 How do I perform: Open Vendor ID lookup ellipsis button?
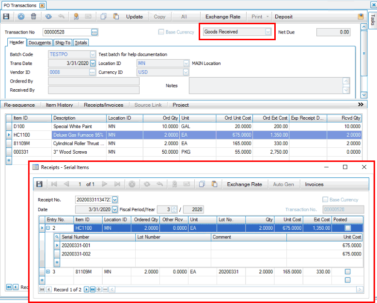(x=92, y=72)
